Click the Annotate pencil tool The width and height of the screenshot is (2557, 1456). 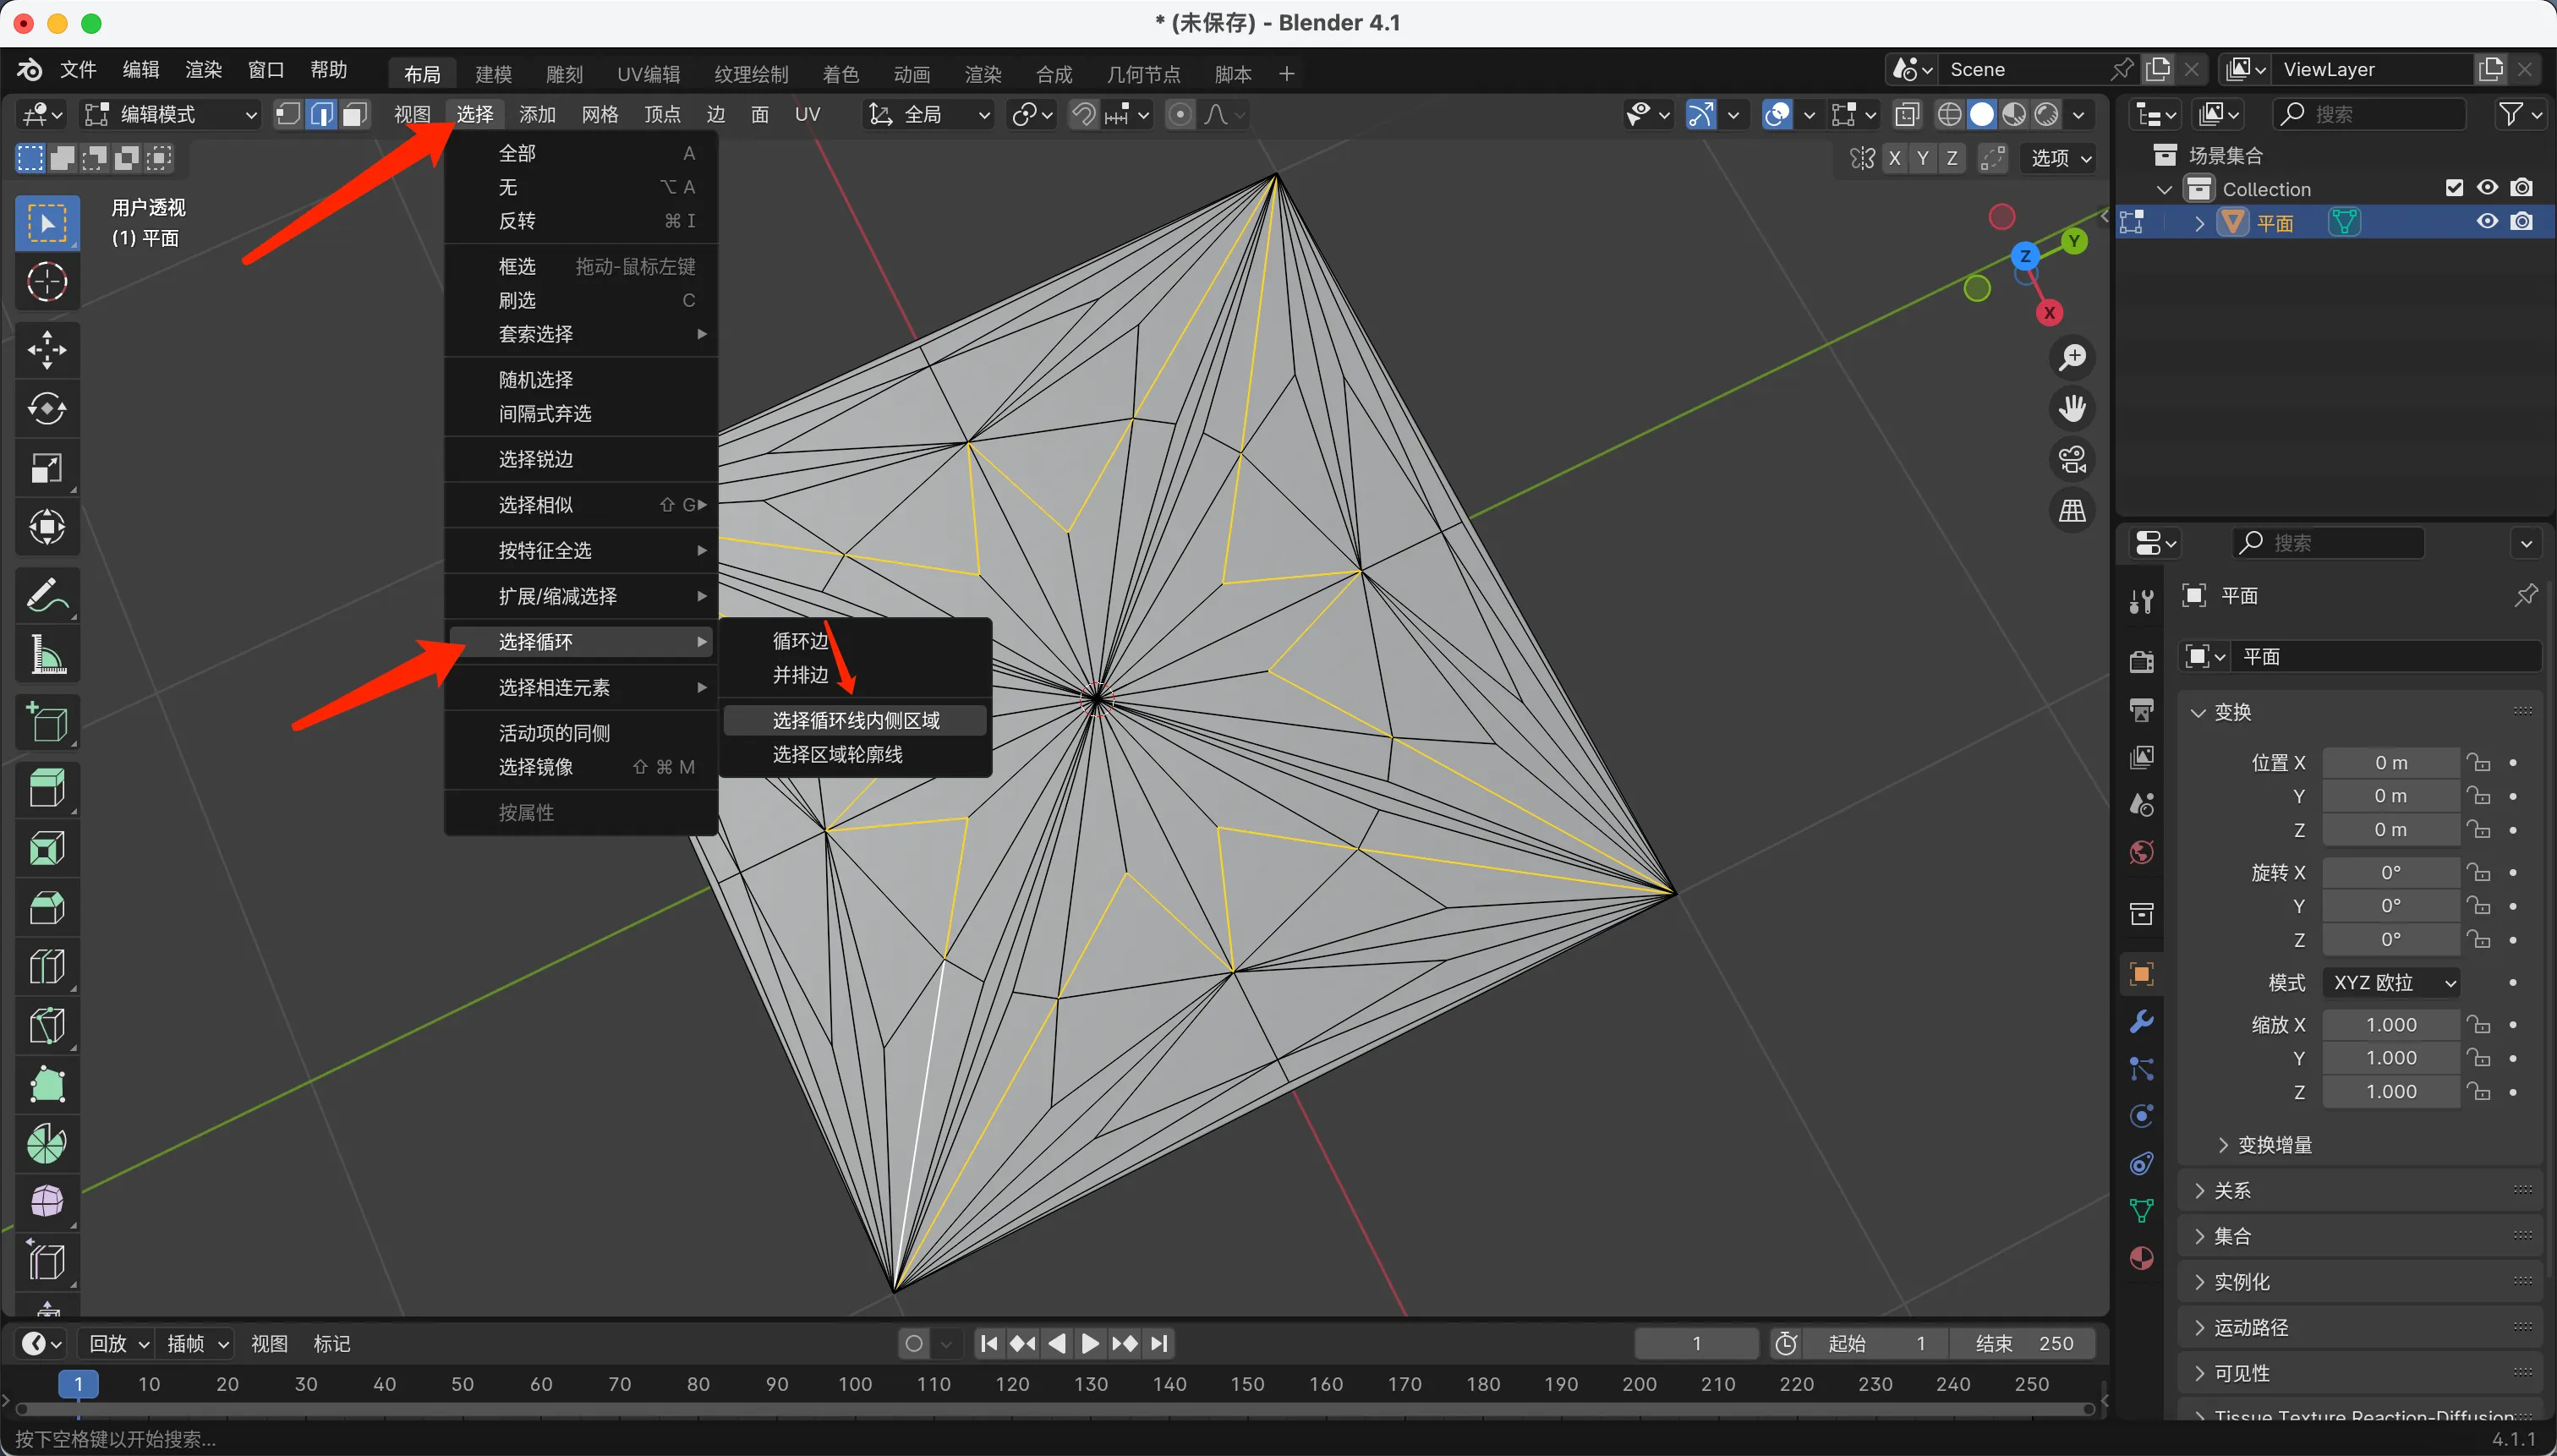tap(47, 596)
